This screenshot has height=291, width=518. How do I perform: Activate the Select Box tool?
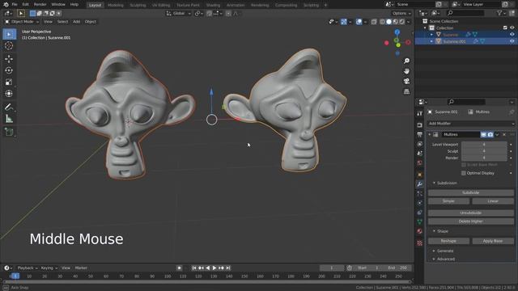click(x=9, y=34)
